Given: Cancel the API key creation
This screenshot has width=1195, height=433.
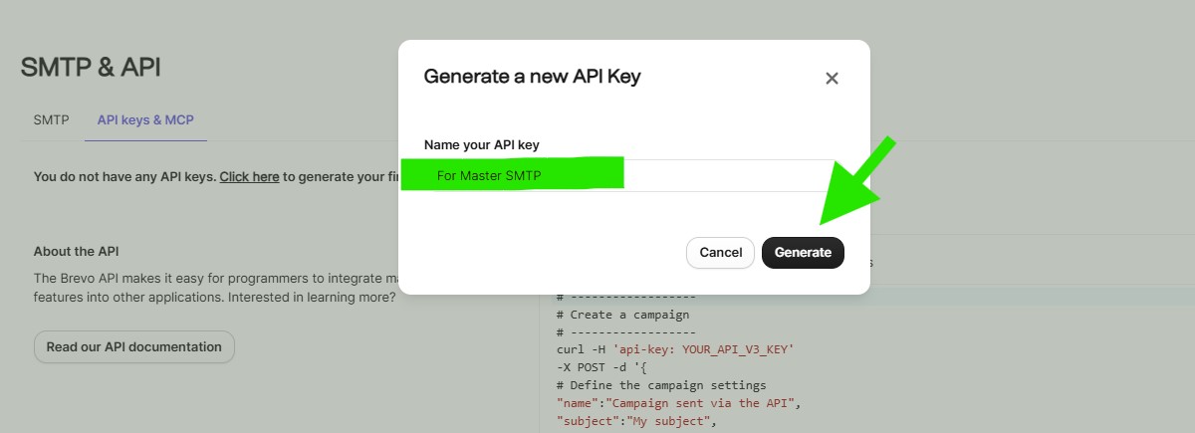Looking at the screenshot, I should coord(720,253).
